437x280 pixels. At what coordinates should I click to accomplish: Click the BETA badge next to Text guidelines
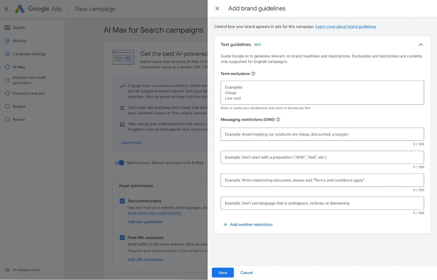coord(257,45)
